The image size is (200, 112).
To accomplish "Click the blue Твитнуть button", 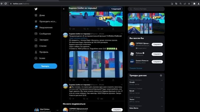I will 45,66.
